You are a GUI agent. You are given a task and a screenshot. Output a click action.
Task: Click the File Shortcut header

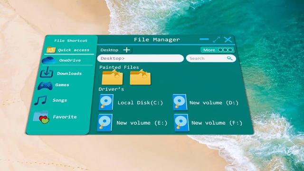71,40
